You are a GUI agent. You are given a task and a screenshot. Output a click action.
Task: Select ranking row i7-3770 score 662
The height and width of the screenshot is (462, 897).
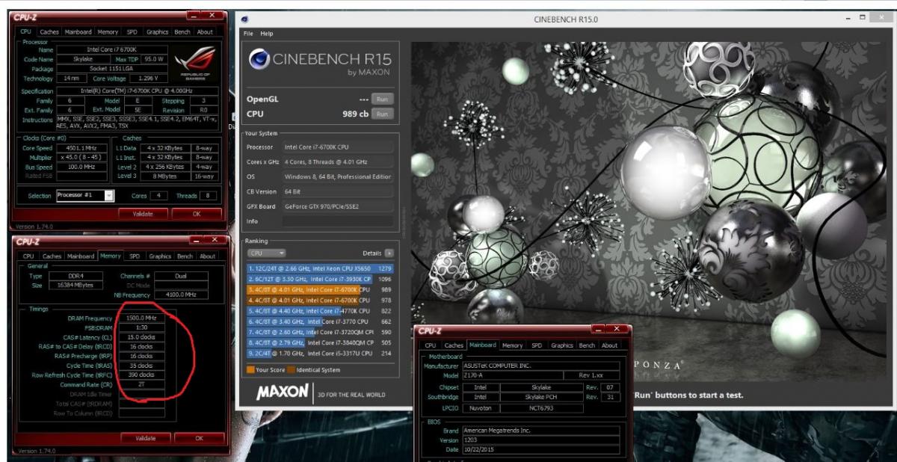pos(321,321)
